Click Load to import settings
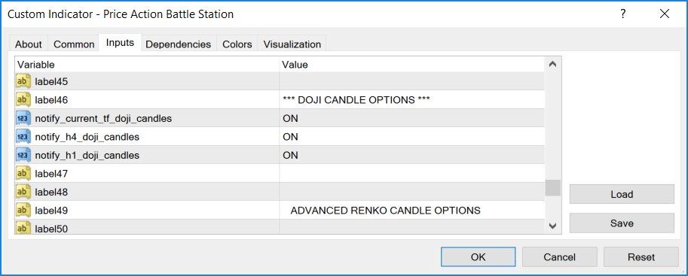 coord(622,194)
